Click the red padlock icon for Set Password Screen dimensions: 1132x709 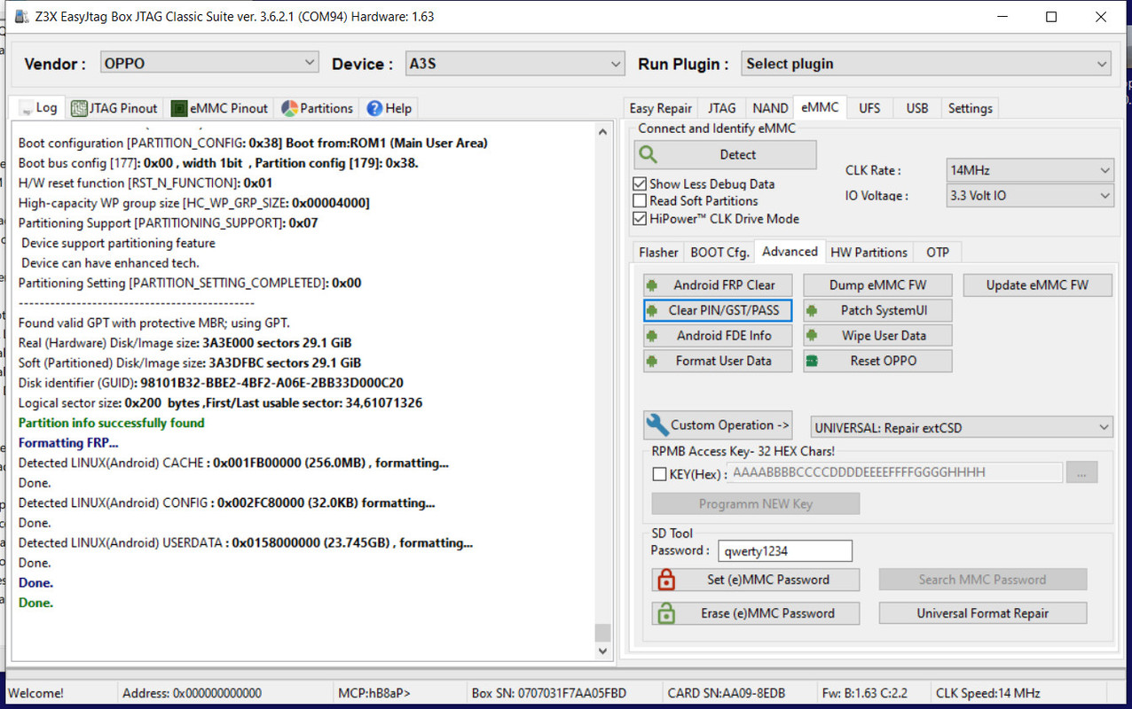click(x=665, y=580)
